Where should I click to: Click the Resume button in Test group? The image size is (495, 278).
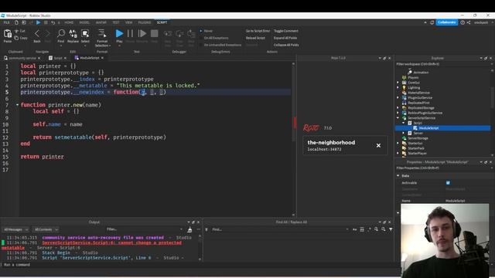(x=142, y=33)
